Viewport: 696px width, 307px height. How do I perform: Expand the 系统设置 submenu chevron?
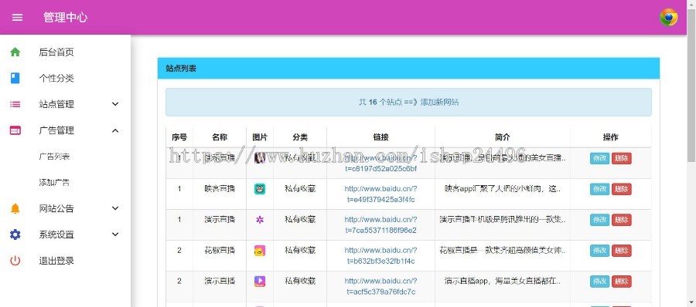point(115,234)
